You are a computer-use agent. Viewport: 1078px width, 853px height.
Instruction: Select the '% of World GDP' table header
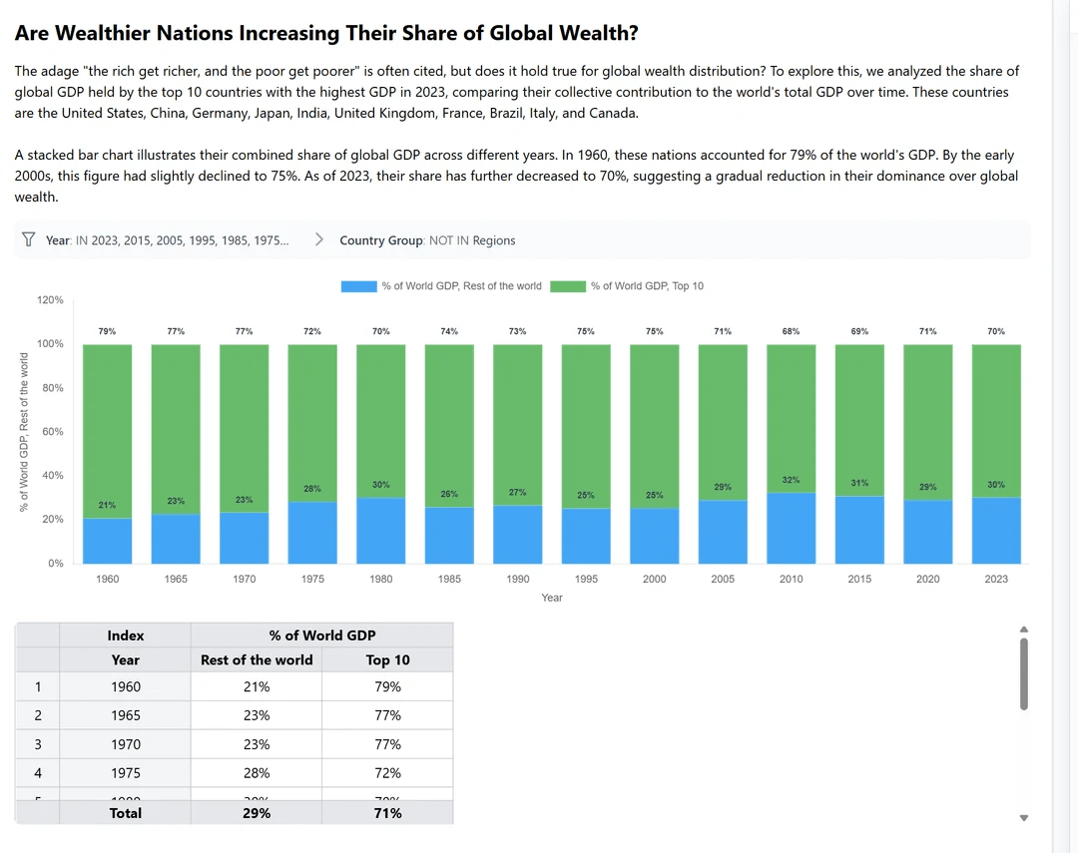coord(321,635)
